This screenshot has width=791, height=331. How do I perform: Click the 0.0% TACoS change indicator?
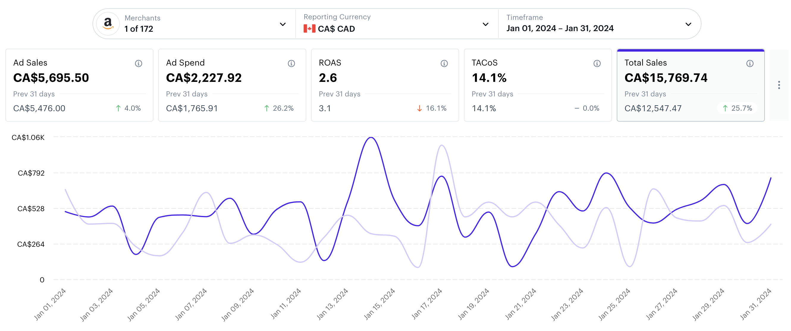[587, 108]
